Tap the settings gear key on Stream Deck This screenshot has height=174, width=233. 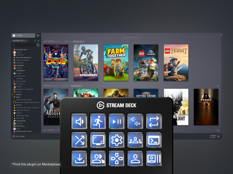pyautogui.click(x=116, y=140)
